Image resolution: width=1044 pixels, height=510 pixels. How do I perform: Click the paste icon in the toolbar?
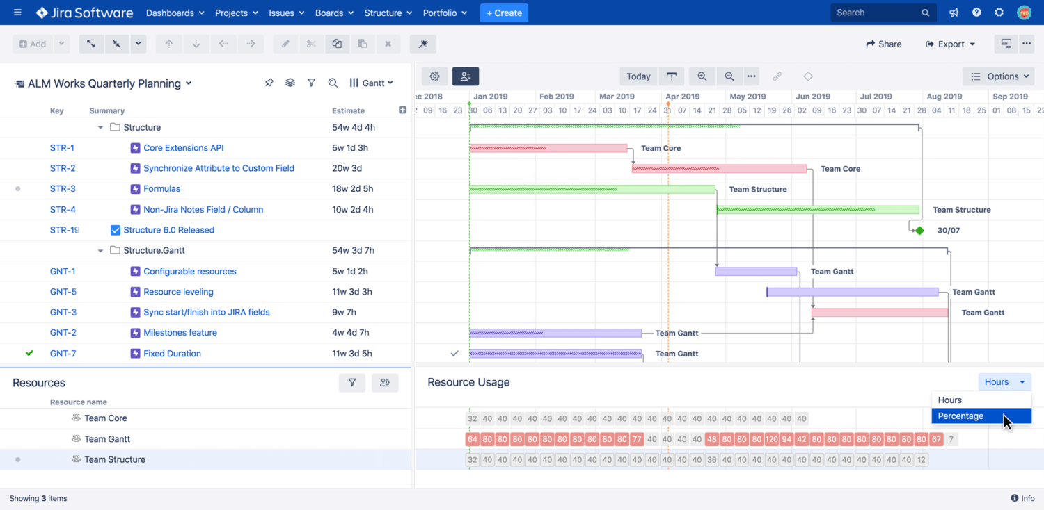[x=363, y=44]
